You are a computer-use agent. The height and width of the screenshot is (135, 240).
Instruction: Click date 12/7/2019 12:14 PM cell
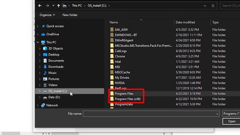point(189,88)
